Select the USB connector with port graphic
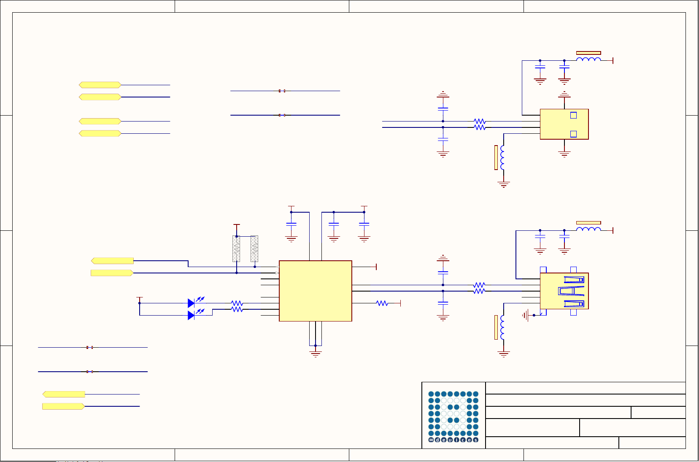This screenshot has height=462, width=699. pos(564,291)
